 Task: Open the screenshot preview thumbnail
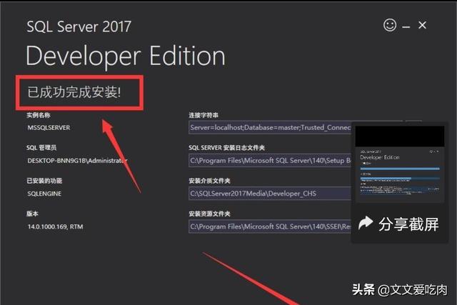click(400, 164)
